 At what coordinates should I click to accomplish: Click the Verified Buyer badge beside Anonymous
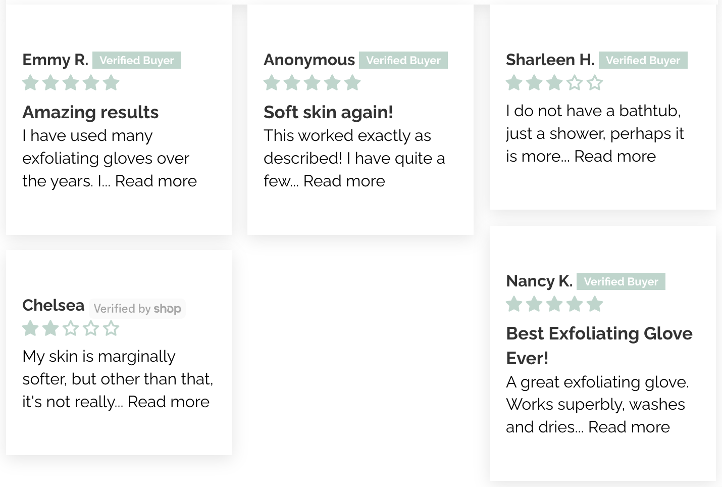click(x=403, y=60)
